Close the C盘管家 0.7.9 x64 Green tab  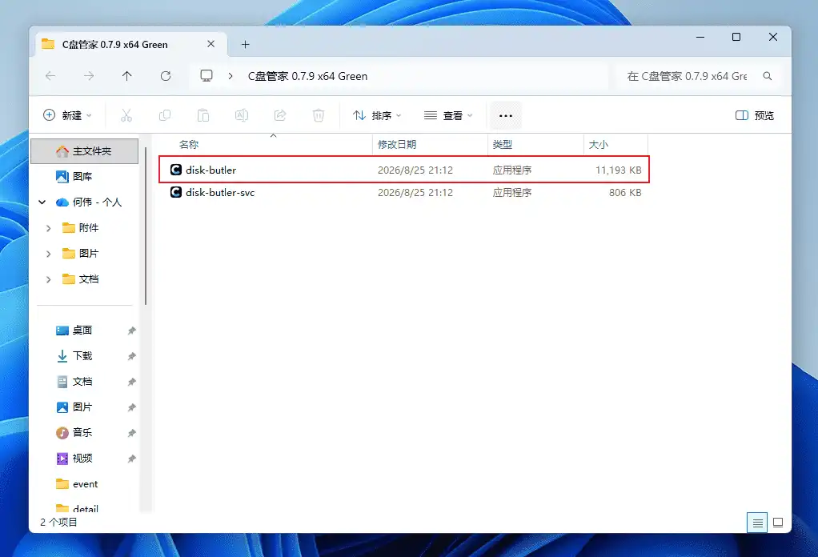click(211, 44)
